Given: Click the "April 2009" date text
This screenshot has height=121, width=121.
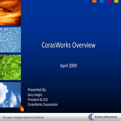Looking at the screenshot, I should point(69,66).
